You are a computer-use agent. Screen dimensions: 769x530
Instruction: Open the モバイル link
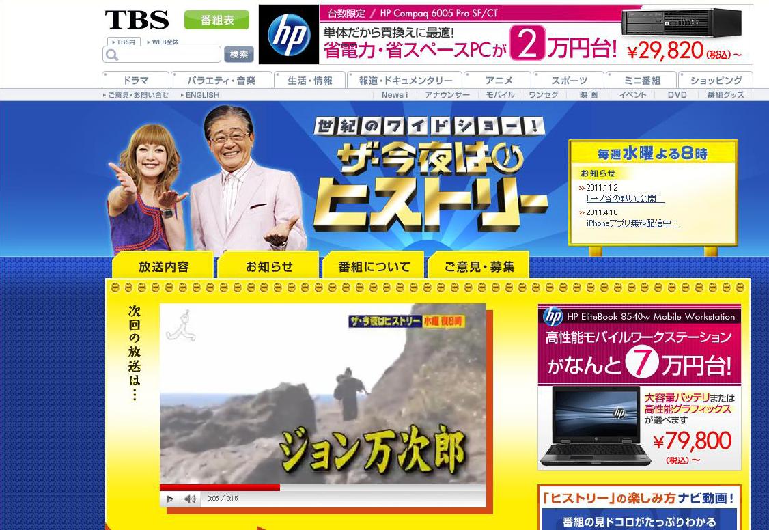[x=500, y=95]
